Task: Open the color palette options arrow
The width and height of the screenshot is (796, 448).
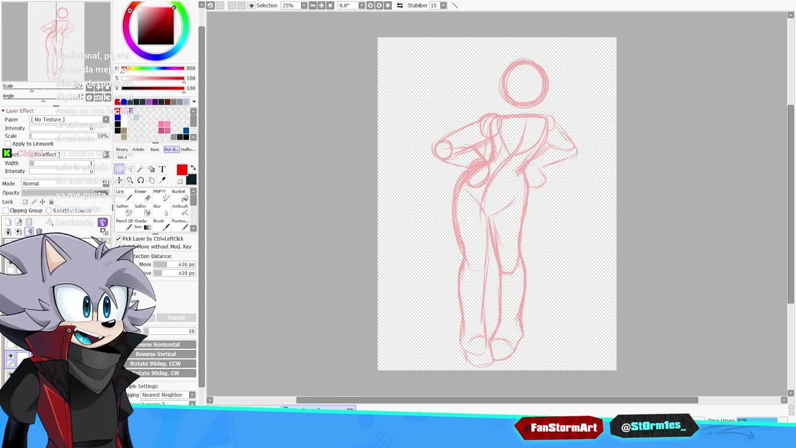Action: point(193,102)
